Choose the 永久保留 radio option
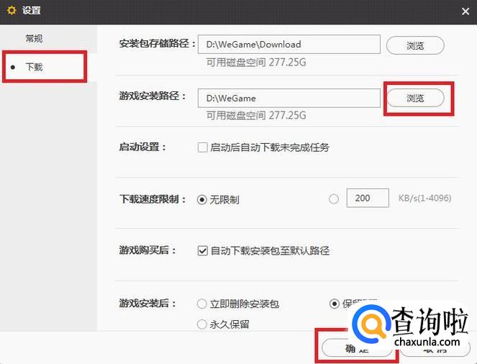The width and height of the screenshot is (477, 364). coord(202,324)
